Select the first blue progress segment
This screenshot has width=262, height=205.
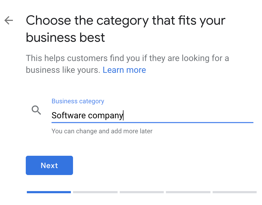(x=49, y=192)
